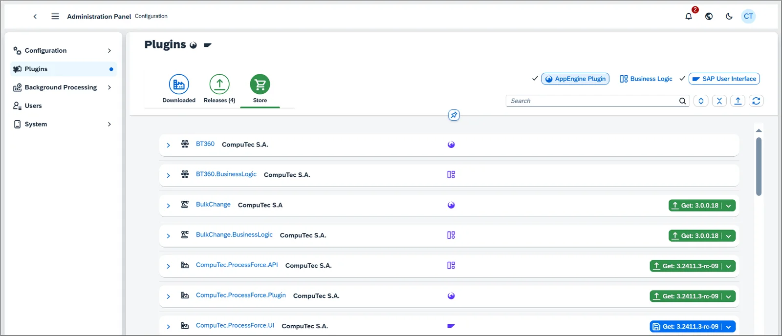Click the scrollbar up arrow

coord(759,130)
